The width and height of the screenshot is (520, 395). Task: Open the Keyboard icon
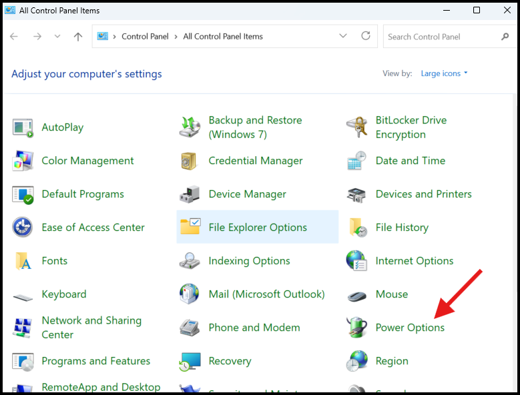[23, 297]
